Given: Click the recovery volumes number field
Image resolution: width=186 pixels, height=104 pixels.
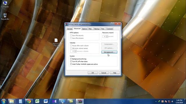Looking at the screenshot, I should click(x=72, y=51).
